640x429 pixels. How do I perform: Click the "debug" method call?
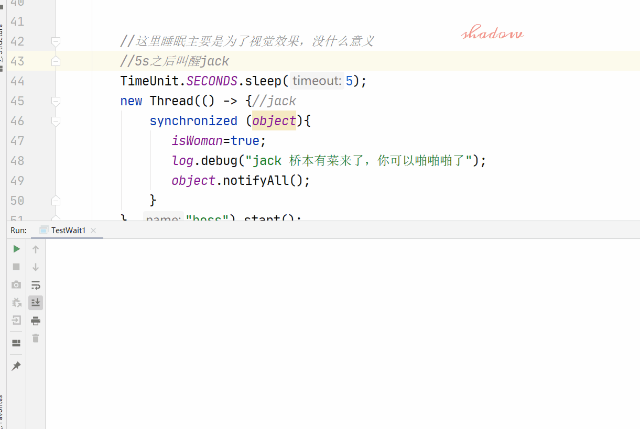[219, 161]
